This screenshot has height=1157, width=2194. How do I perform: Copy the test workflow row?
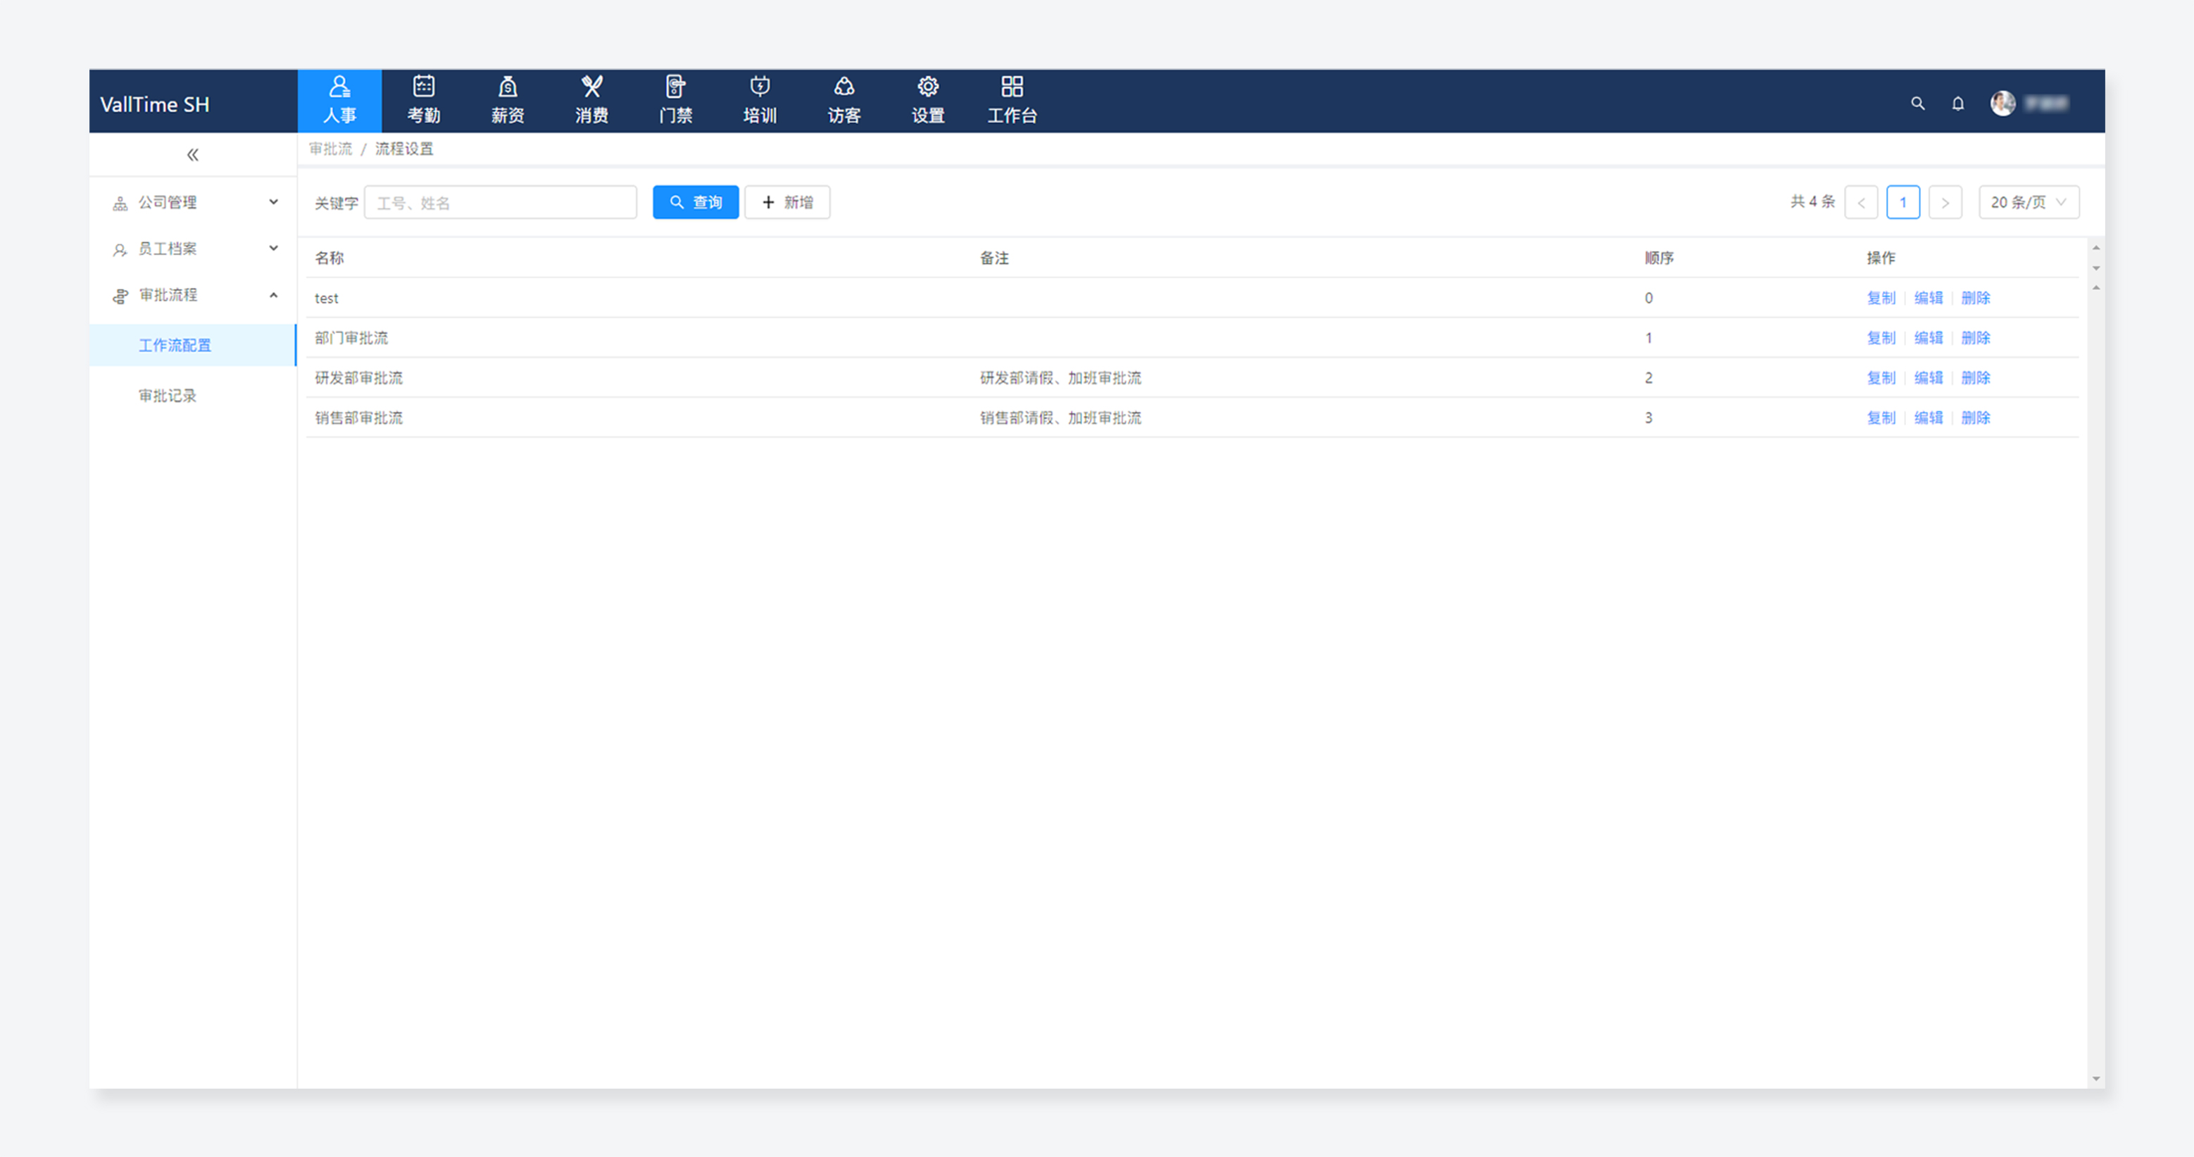[x=1881, y=298]
